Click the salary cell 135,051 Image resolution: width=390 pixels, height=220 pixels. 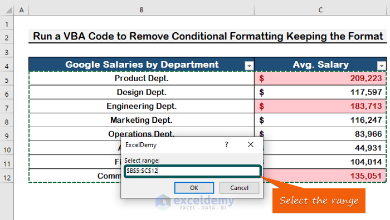(325, 176)
